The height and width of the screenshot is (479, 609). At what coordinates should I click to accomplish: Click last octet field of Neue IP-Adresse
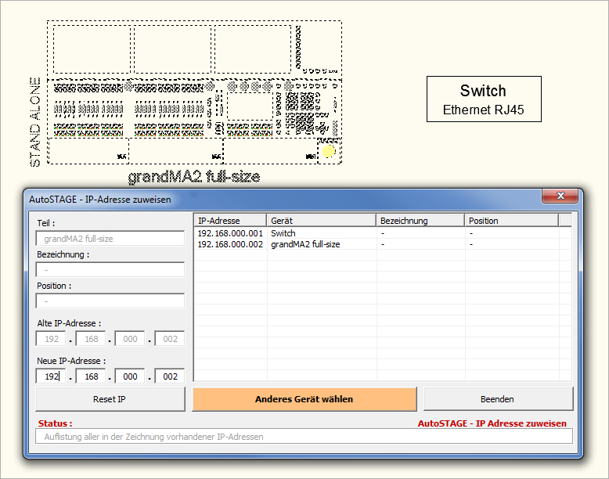pos(169,376)
